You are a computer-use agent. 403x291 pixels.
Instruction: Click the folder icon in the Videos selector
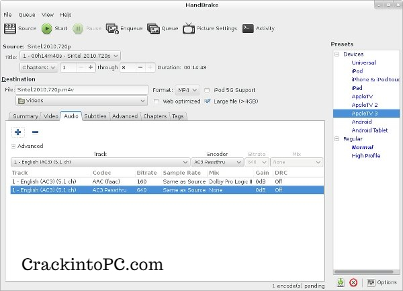coord(21,101)
